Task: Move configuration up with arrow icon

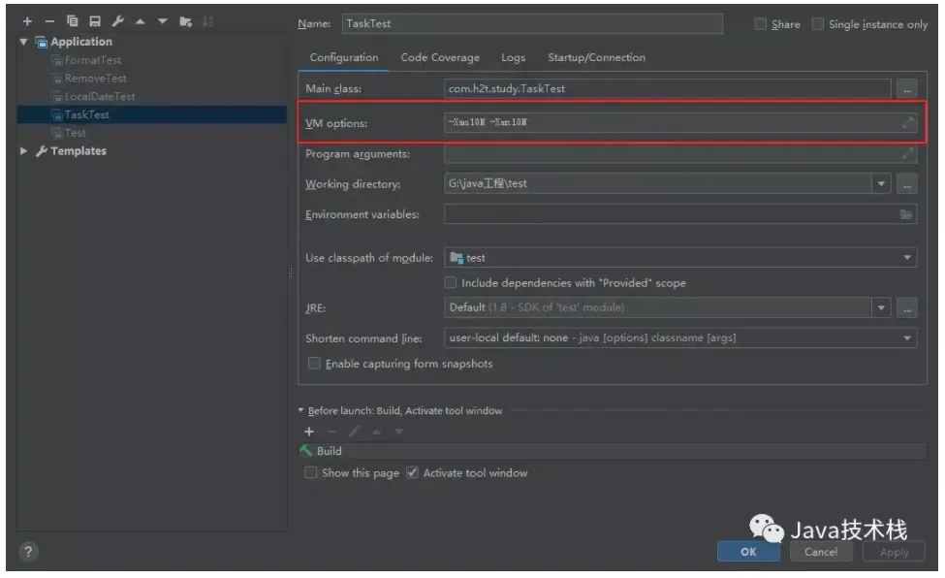Action: tap(140, 21)
